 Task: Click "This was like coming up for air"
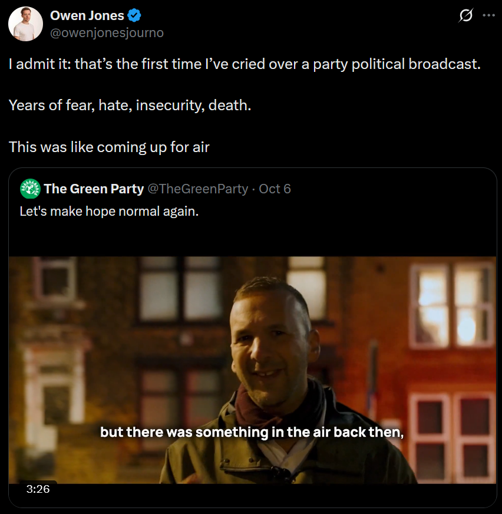(109, 147)
